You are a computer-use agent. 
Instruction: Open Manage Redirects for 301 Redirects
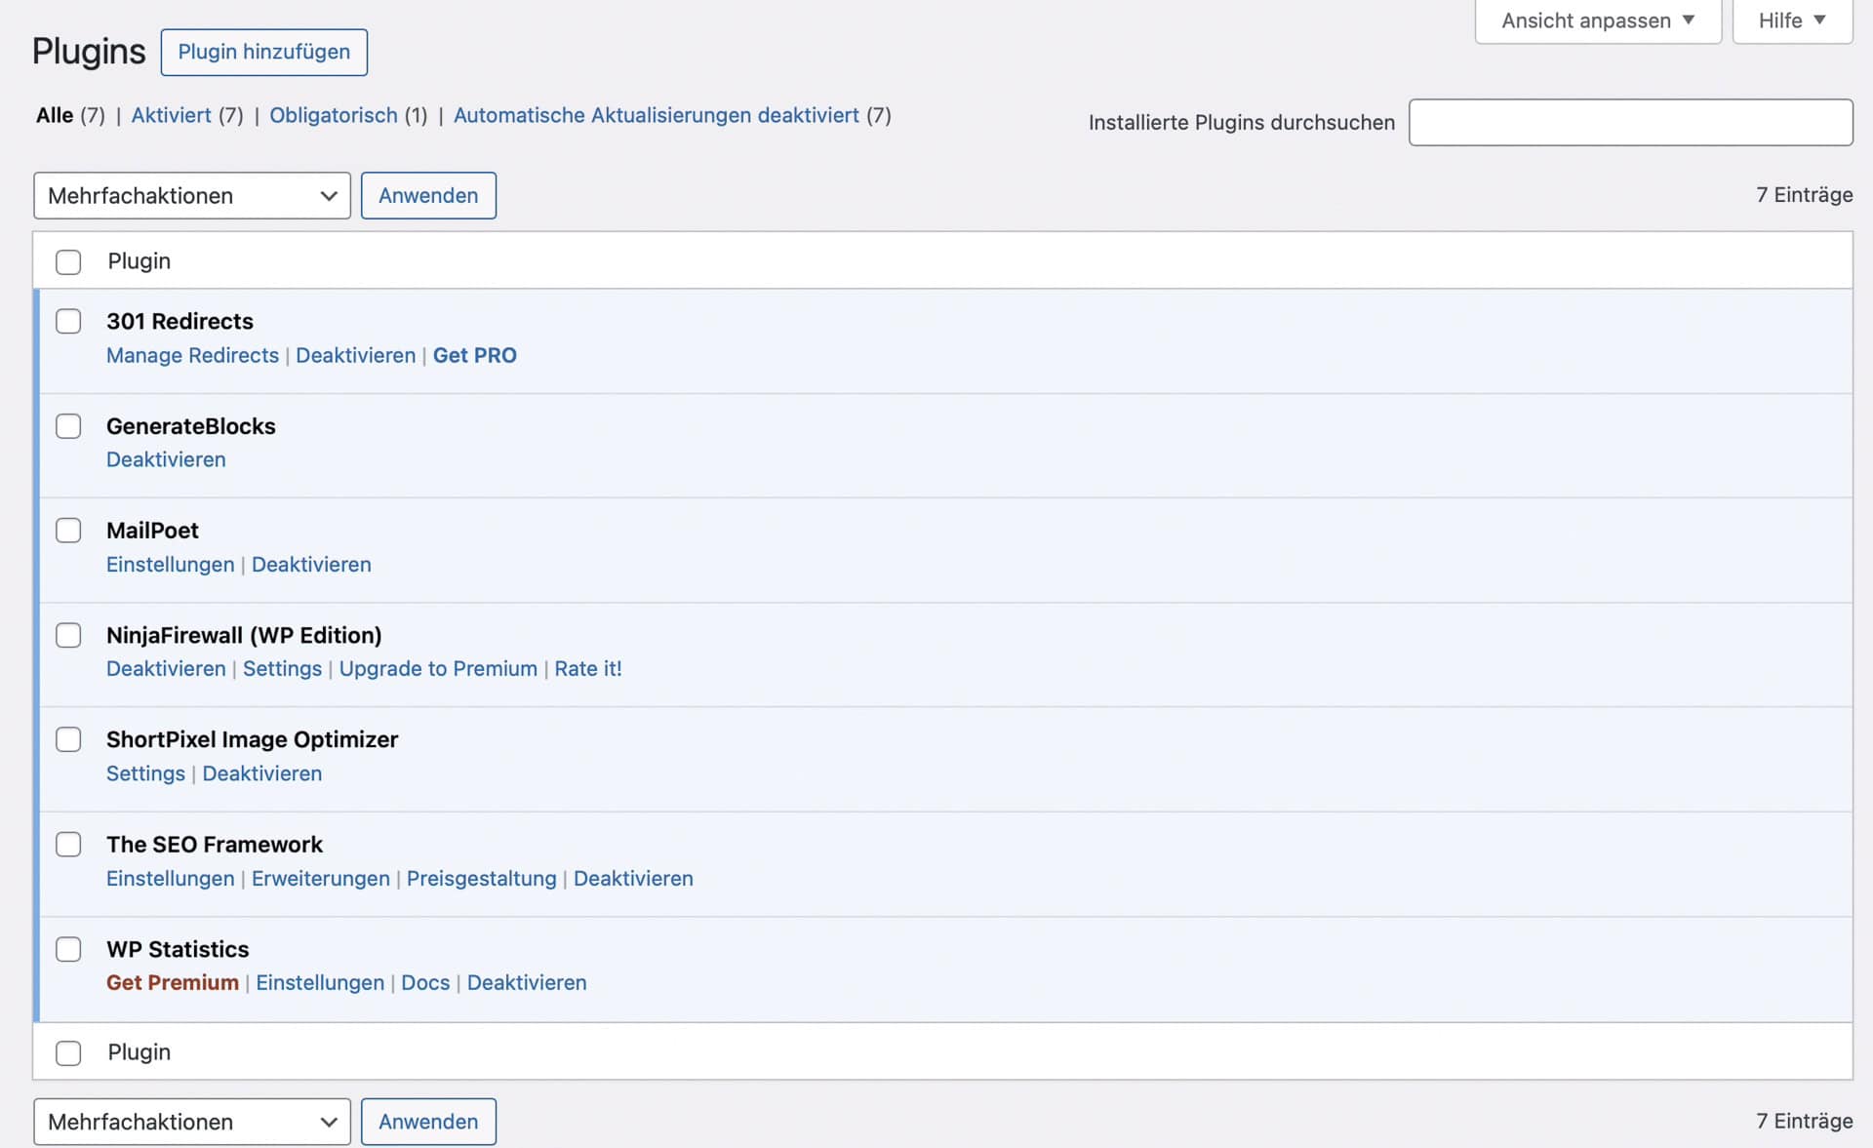[x=192, y=355]
